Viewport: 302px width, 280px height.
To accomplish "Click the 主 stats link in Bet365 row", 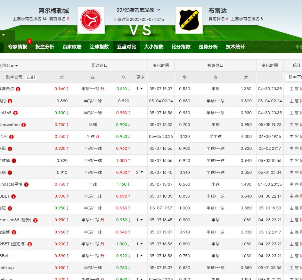I will [291, 113].
